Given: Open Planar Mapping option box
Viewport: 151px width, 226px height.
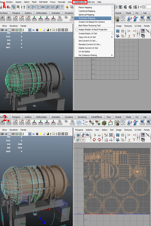Looking at the screenshot, I should pyautogui.click(x=112, y=7).
